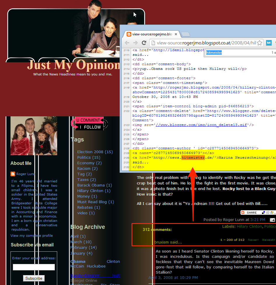Open the video tag
The width and height of the screenshot is (276, 285).
pyautogui.click(x=86, y=213)
